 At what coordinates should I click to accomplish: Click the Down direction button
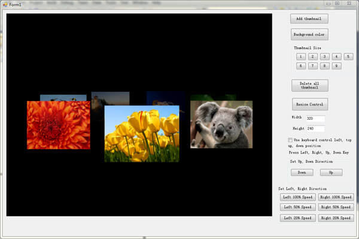302,173
